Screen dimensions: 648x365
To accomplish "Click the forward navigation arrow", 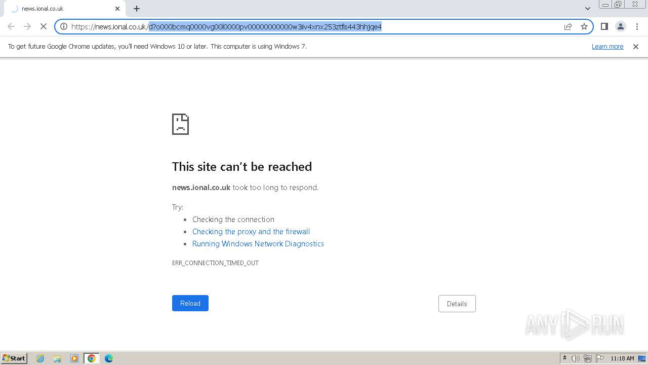I will click(27, 26).
